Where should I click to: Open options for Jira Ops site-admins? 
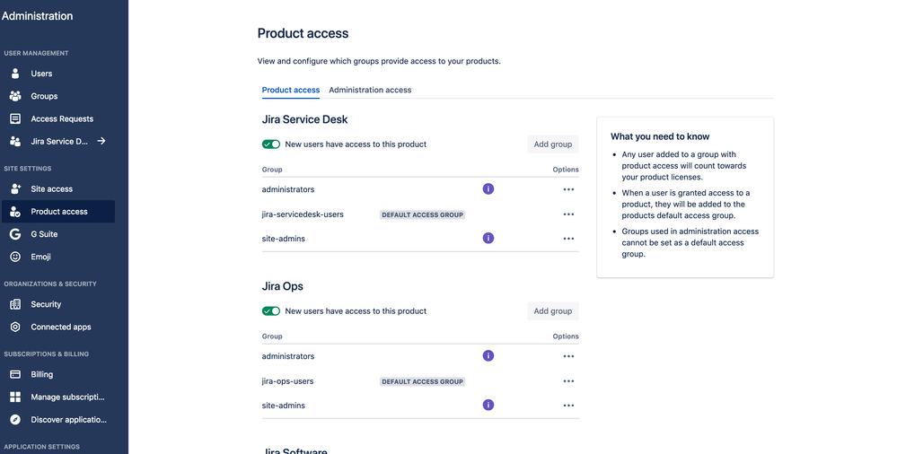(x=568, y=406)
